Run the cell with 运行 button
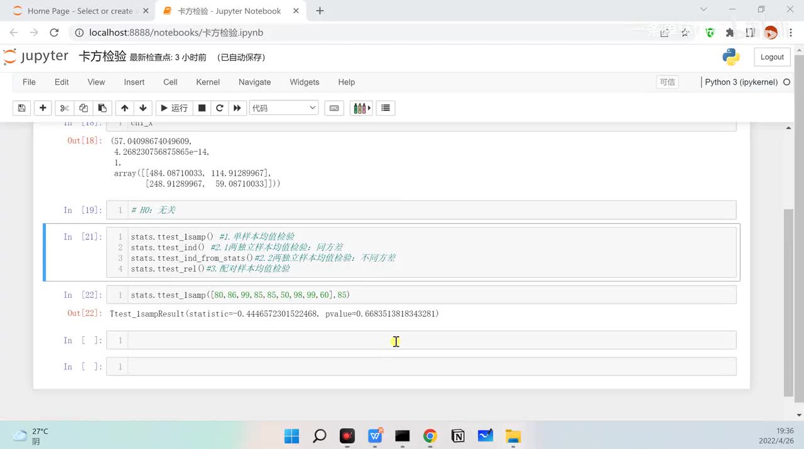 click(x=173, y=108)
